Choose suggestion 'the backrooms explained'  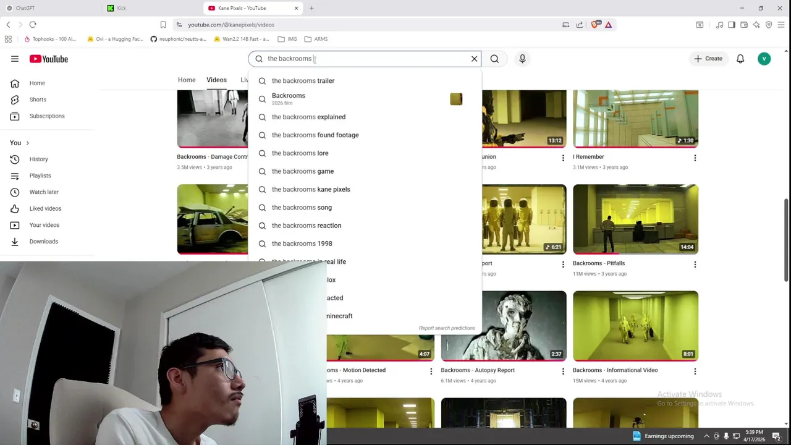(x=365, y=117)
